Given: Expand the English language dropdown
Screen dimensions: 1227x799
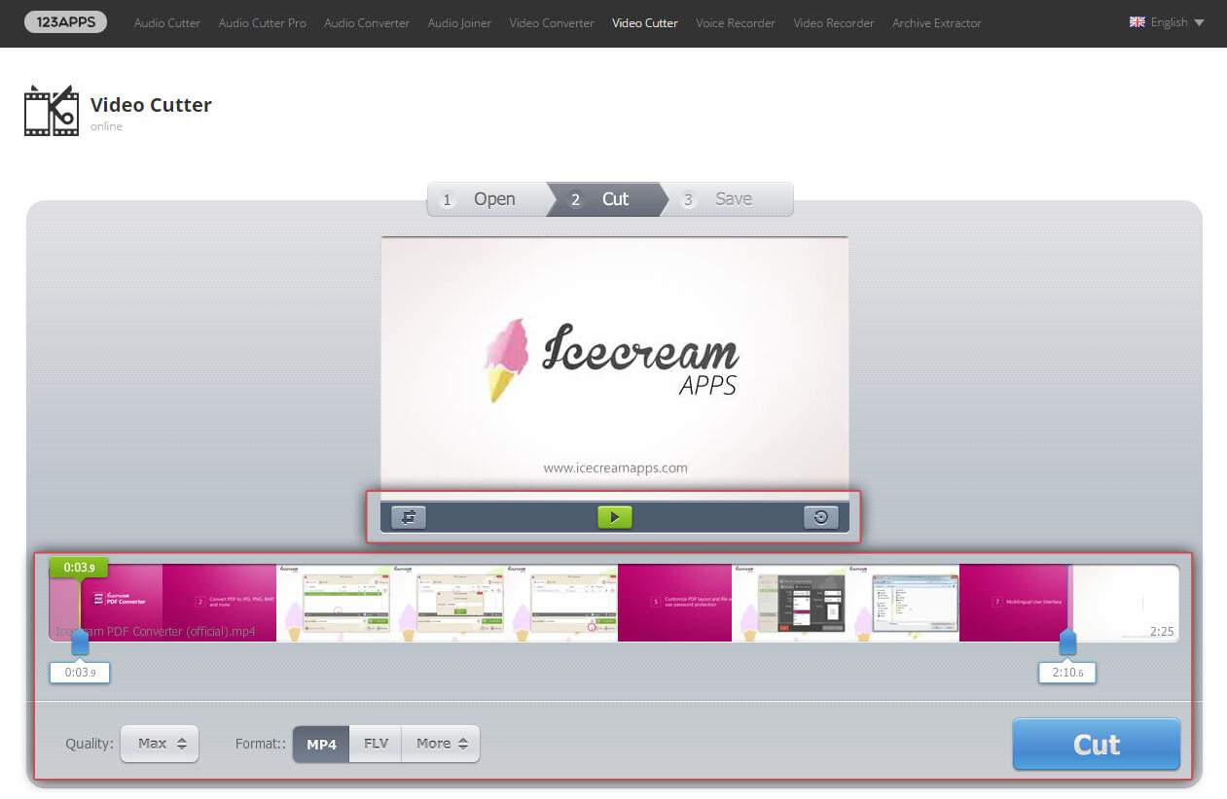Looking at the screenshot, I should [1167, 21].
